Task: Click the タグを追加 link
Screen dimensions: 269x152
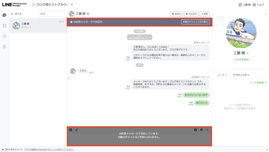Action: (x=241, y=59)
